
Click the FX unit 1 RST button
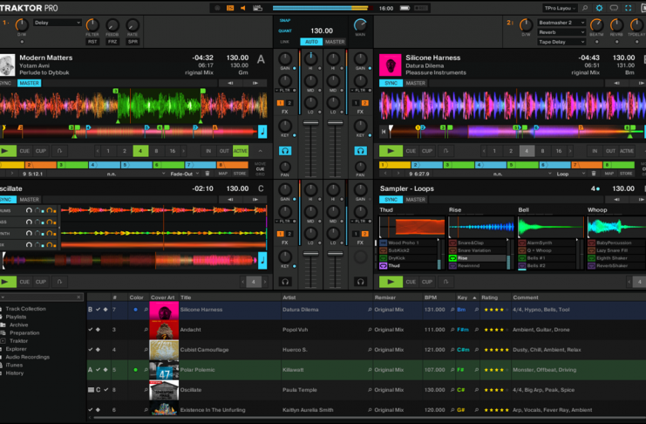(92, 42)
